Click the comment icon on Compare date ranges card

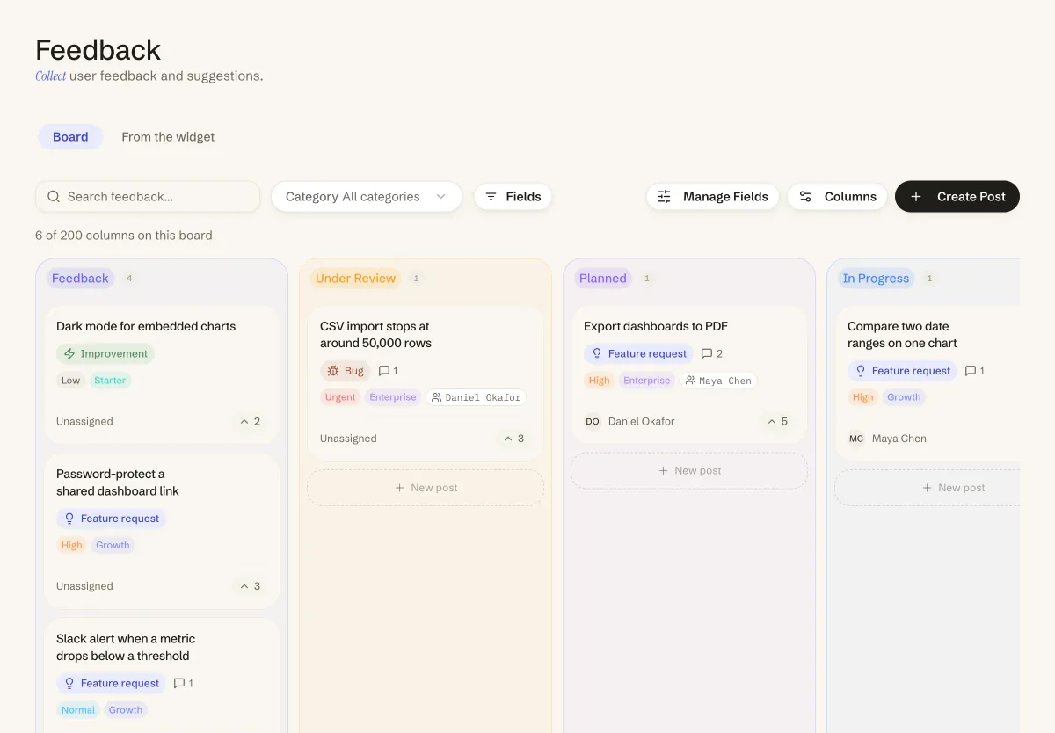[971, 371]
